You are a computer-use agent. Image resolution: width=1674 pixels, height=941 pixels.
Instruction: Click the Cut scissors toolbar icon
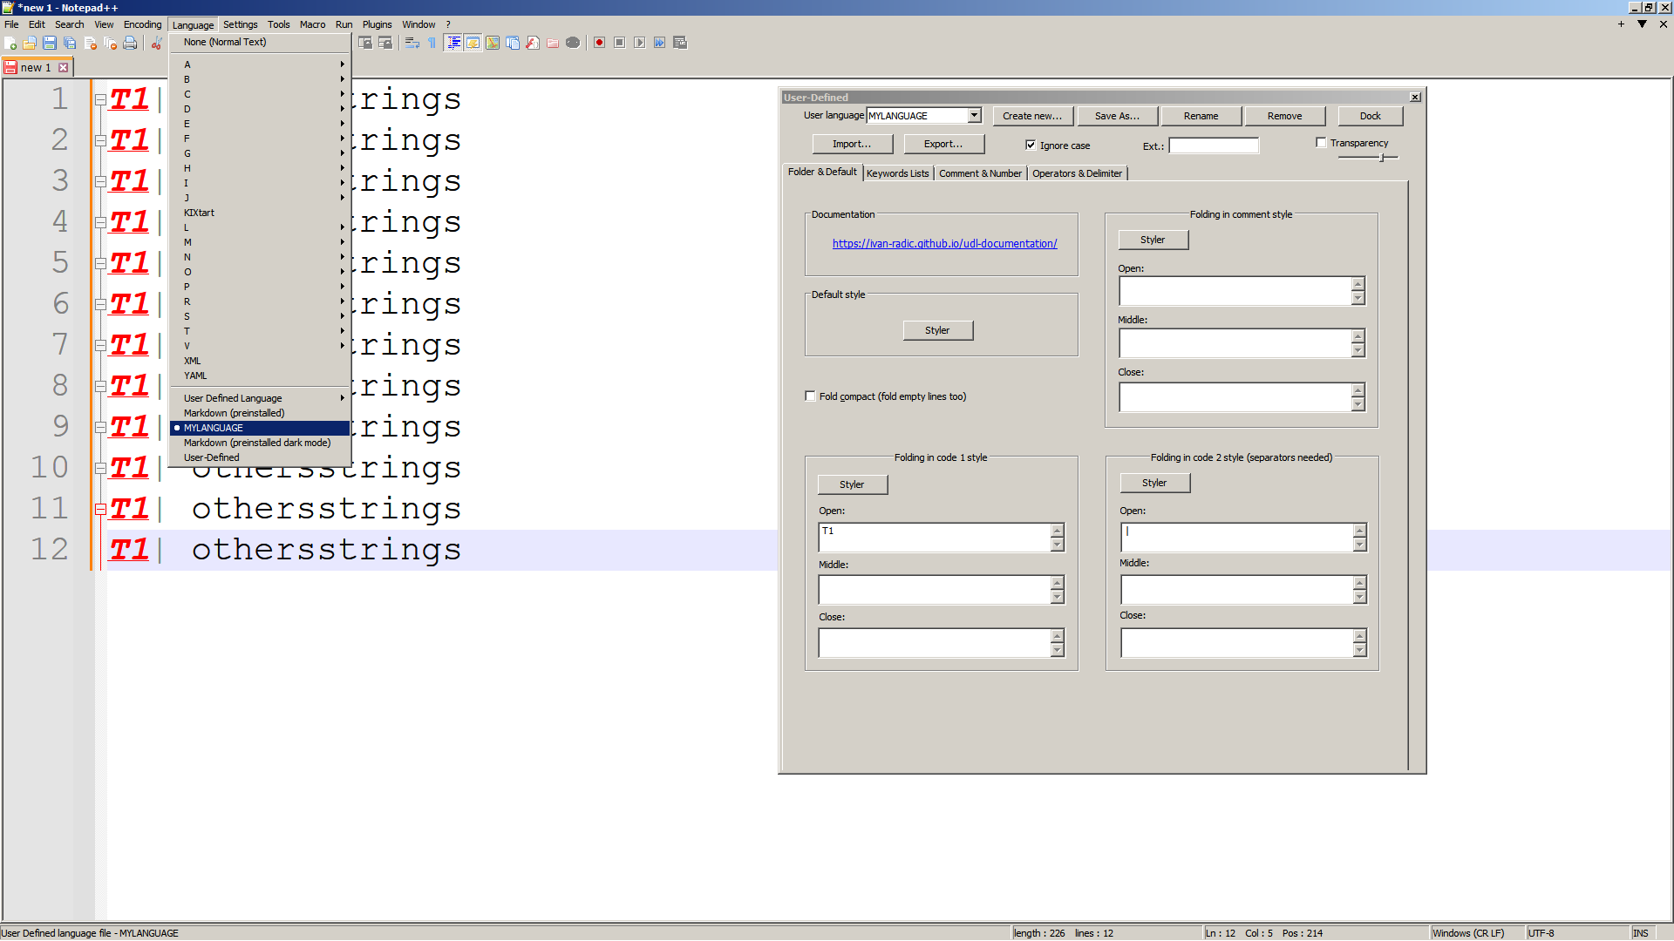[x=157, y=43]
